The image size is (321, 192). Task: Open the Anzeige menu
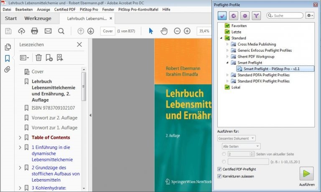click(43, 10)
